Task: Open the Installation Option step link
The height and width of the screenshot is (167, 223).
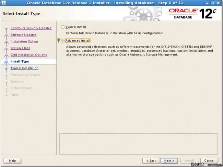Action: coord(24,41)
